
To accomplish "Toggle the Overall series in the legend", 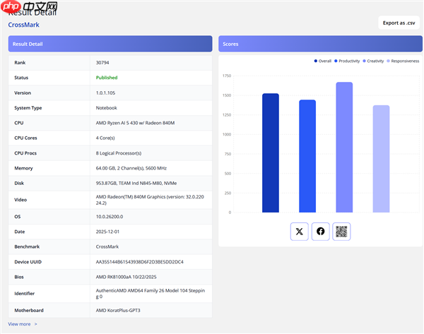I will [x=322, y=61].
